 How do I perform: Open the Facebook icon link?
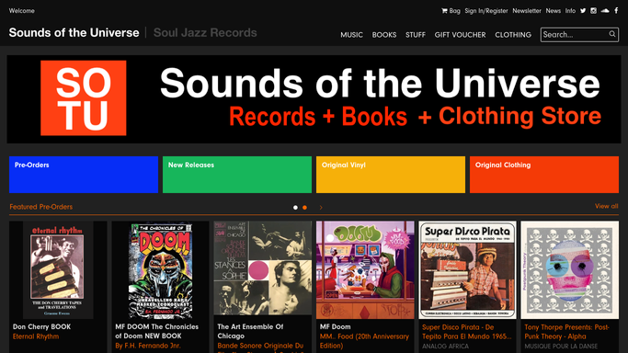point(616,11)
